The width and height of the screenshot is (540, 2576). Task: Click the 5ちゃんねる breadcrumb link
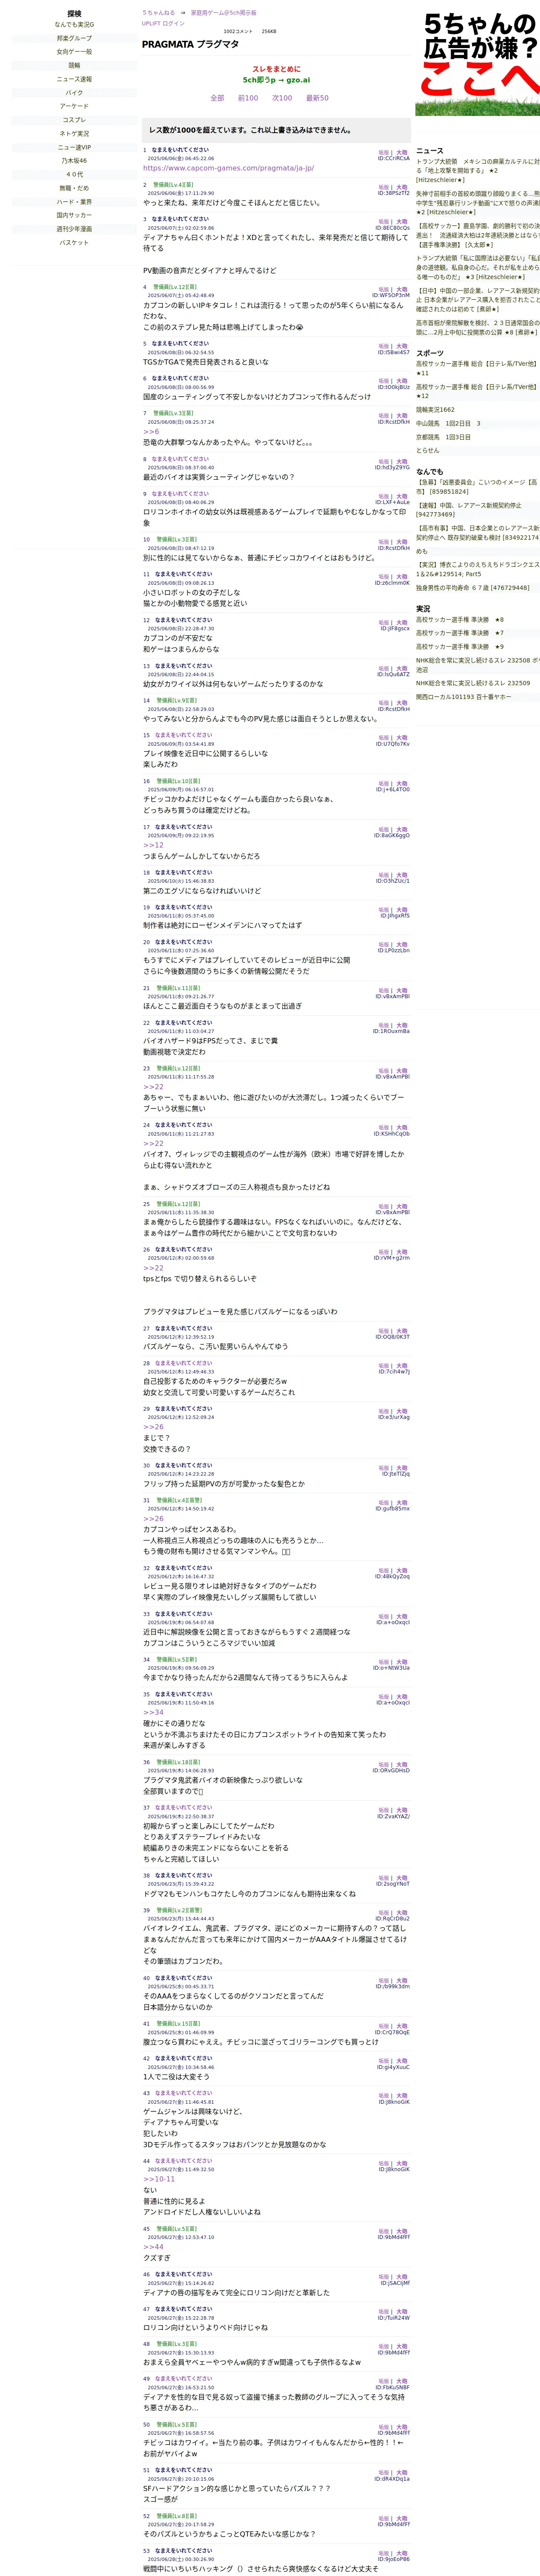click(158, 13)
